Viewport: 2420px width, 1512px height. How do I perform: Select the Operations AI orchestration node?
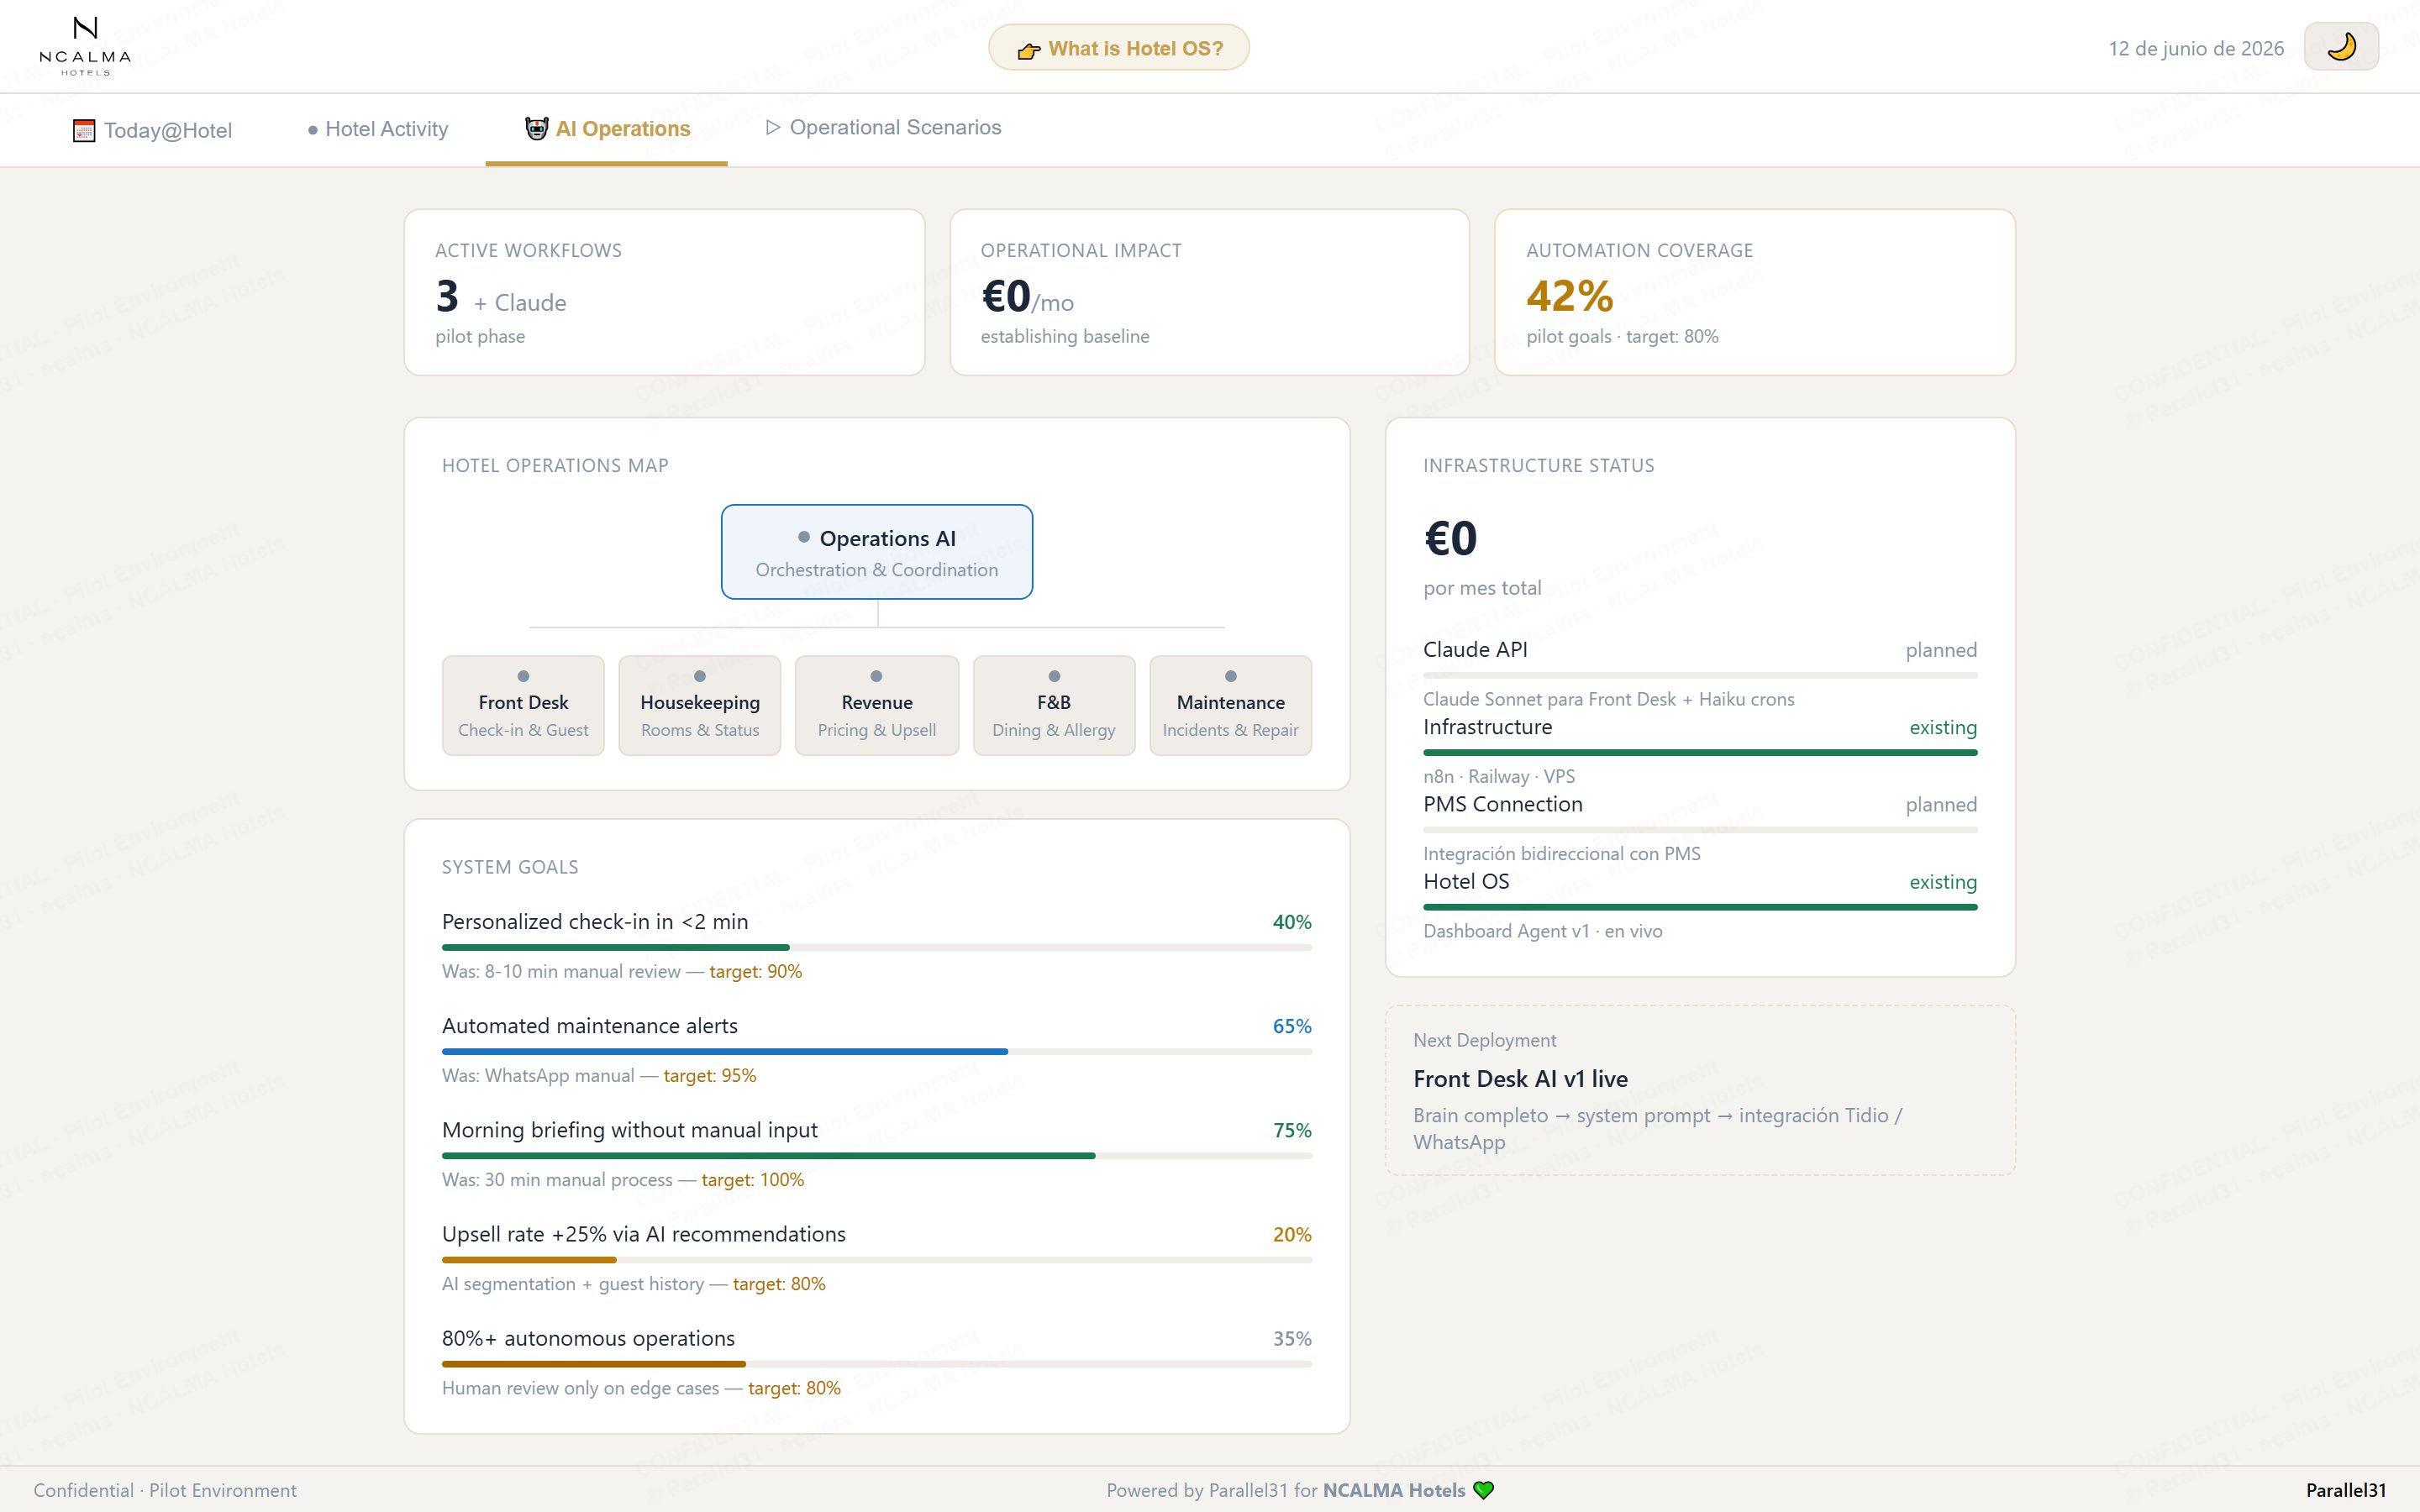coord(877,552)
